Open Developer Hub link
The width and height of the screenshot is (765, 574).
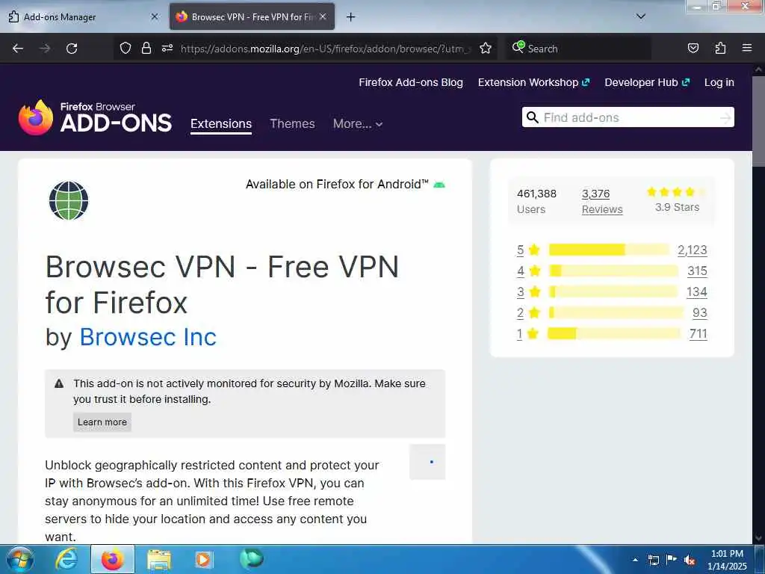click(647, 82)
